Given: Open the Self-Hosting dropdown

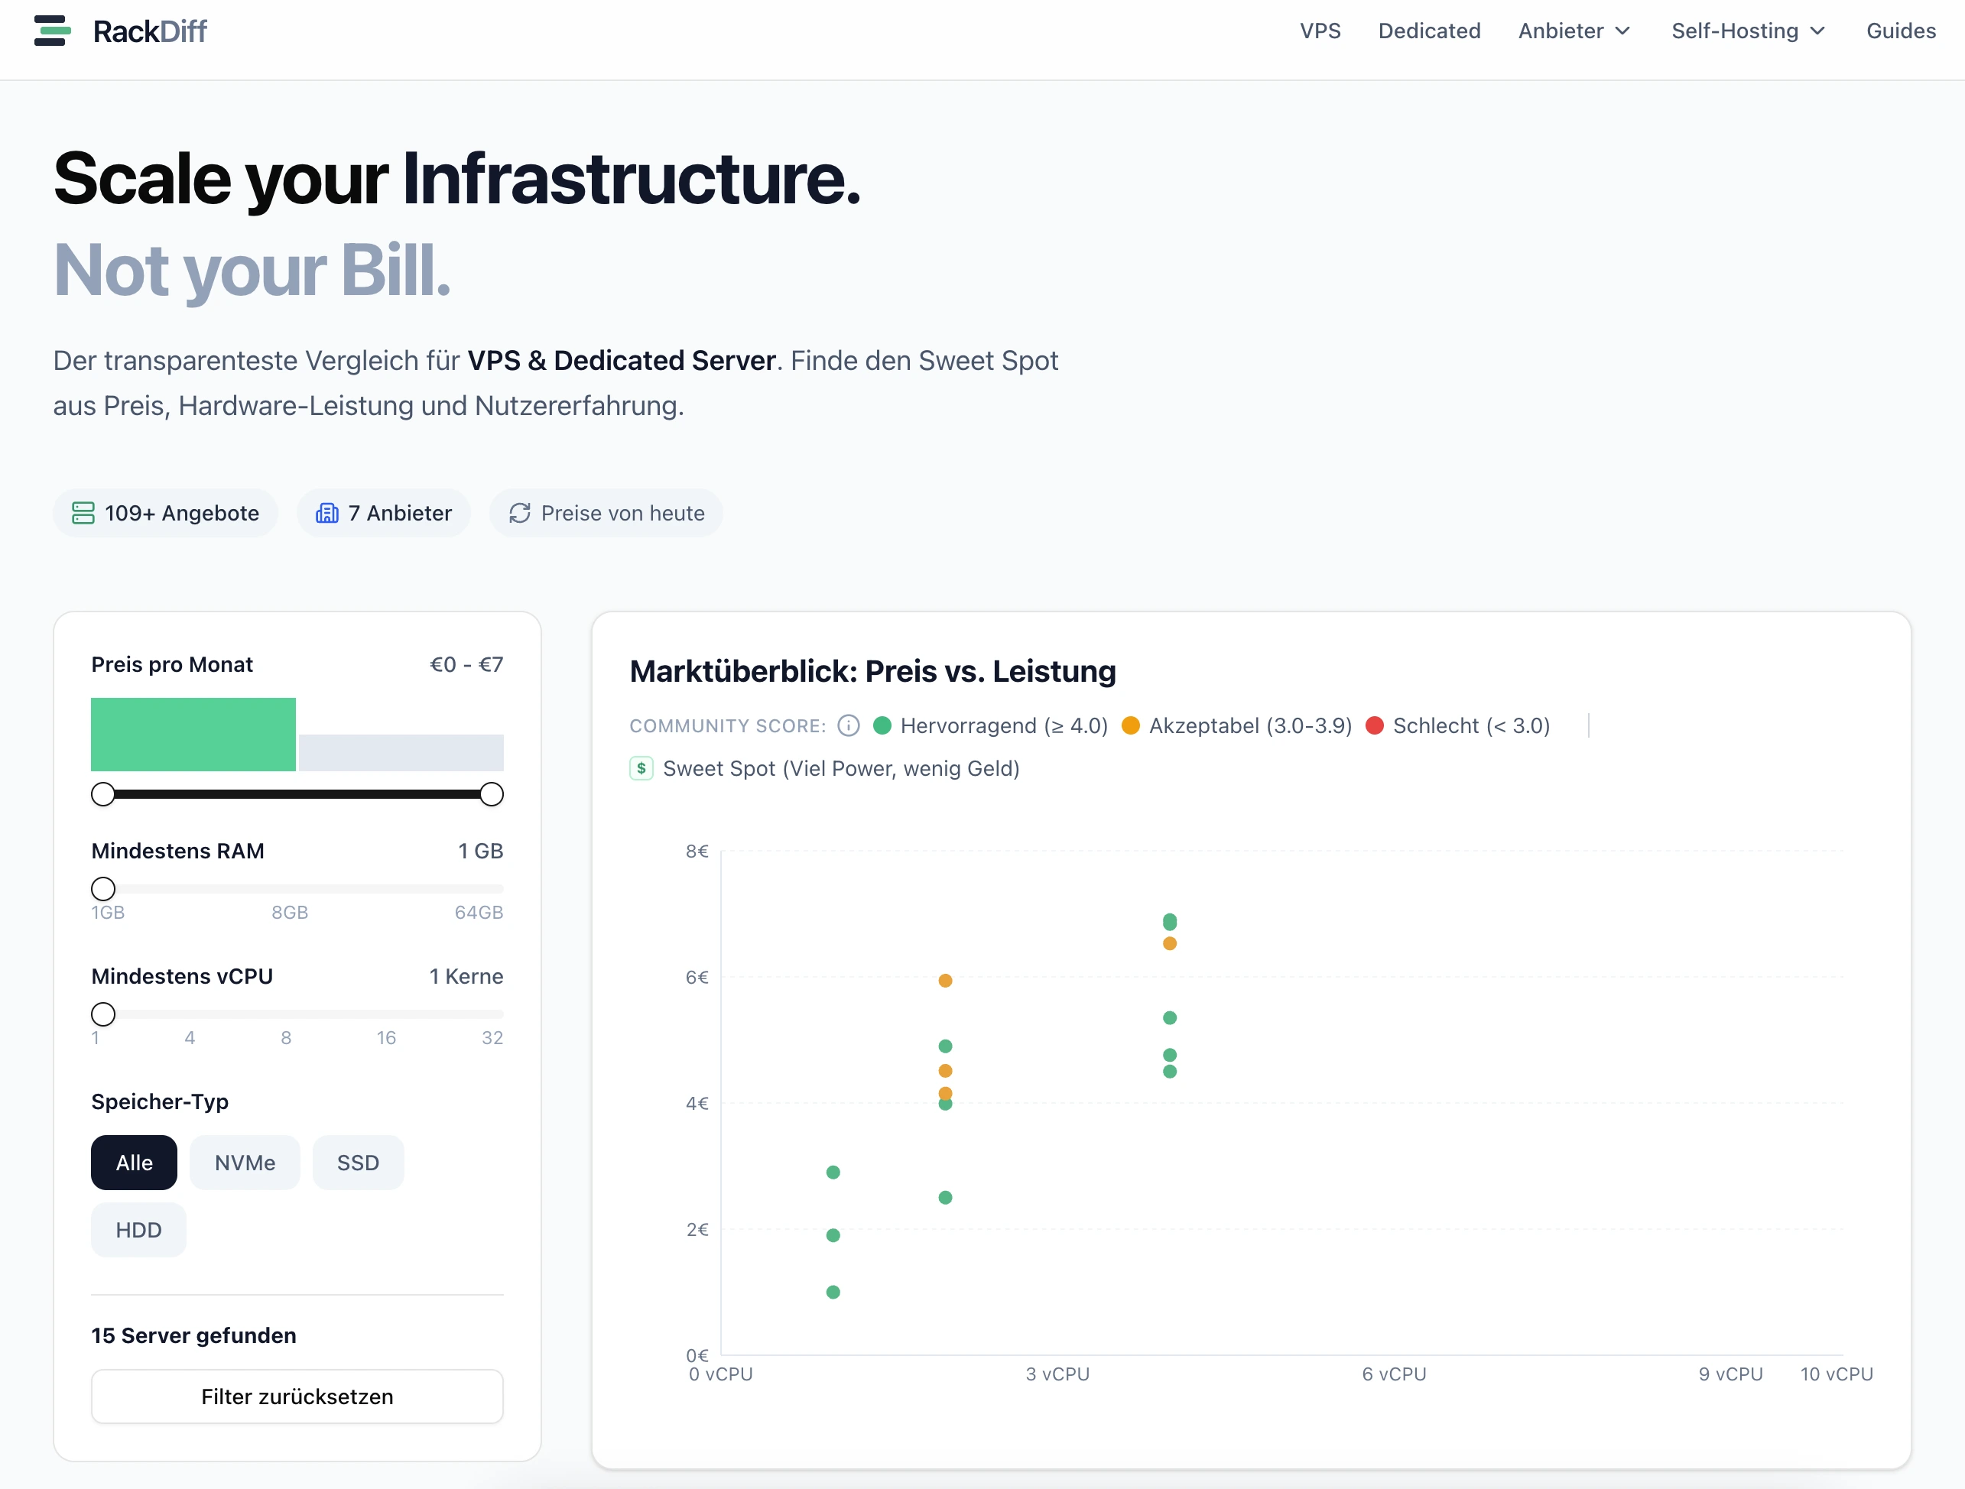Looking at the screenshot, I should tap(1746, 30).
